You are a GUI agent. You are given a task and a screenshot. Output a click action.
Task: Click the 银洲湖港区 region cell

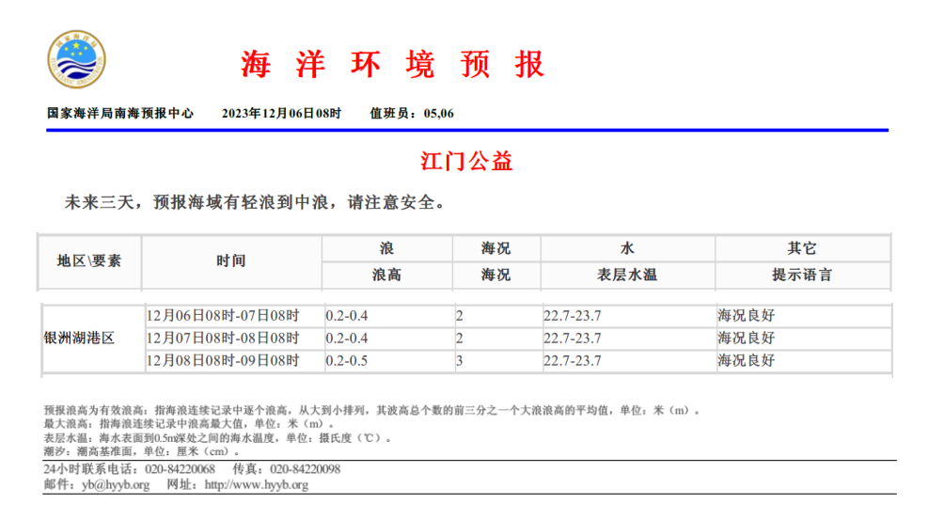tap(79, 338)
